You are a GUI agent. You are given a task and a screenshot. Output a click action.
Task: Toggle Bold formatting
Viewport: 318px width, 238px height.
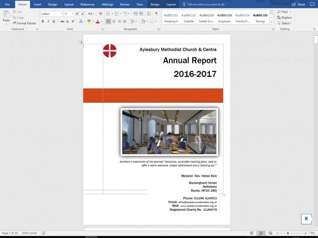point(43,21)
